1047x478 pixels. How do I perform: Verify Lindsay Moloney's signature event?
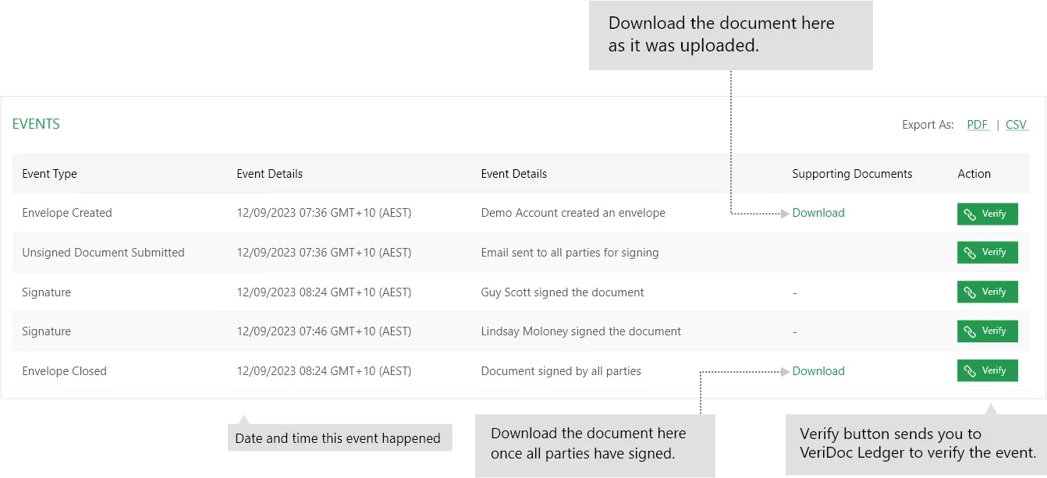987,331
